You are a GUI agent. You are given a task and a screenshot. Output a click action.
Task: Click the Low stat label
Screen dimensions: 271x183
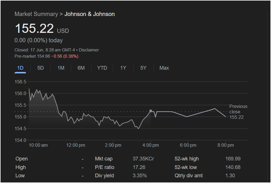point(20,176)
